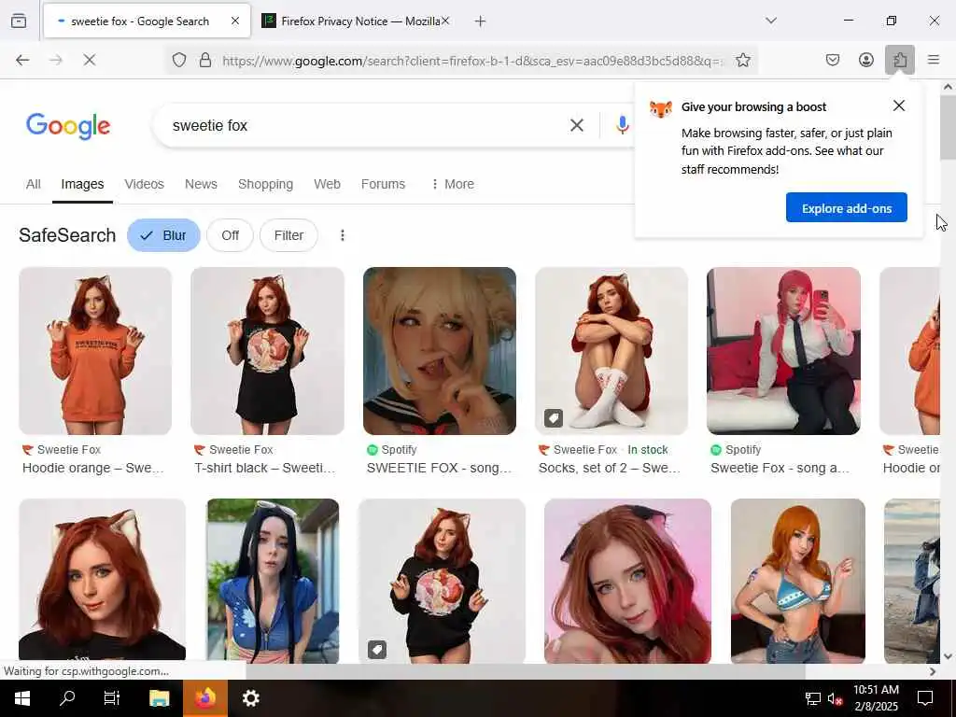Open the Extensions puzzle piece button
The width and height of the screenshot is (956, 717).
tap(900, 60)
